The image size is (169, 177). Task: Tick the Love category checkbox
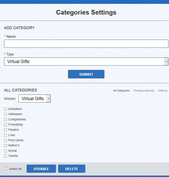(x=5, y=135)
